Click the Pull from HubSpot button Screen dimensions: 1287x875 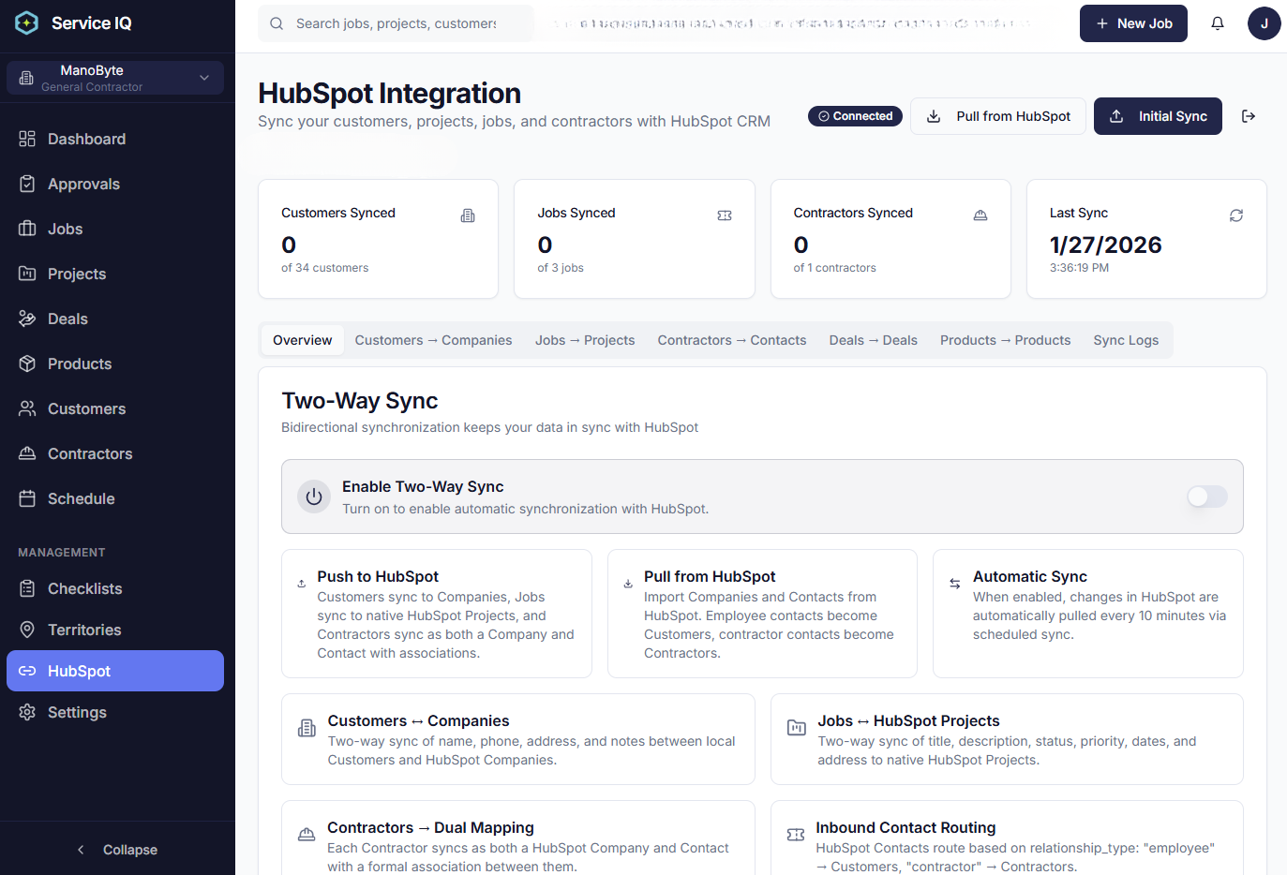click(x=998, y=116)
